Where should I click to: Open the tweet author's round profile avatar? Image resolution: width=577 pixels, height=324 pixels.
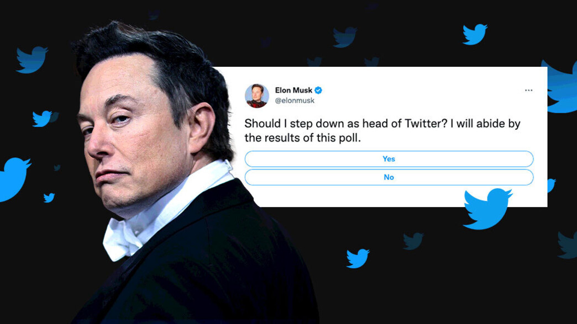click(x=257, y=96)
